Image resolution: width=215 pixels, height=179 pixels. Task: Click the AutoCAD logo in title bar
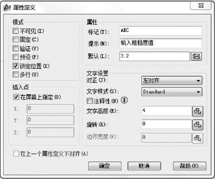coord(7,7)
